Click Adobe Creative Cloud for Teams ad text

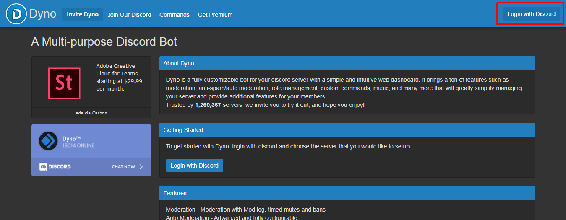coord(119,78)
